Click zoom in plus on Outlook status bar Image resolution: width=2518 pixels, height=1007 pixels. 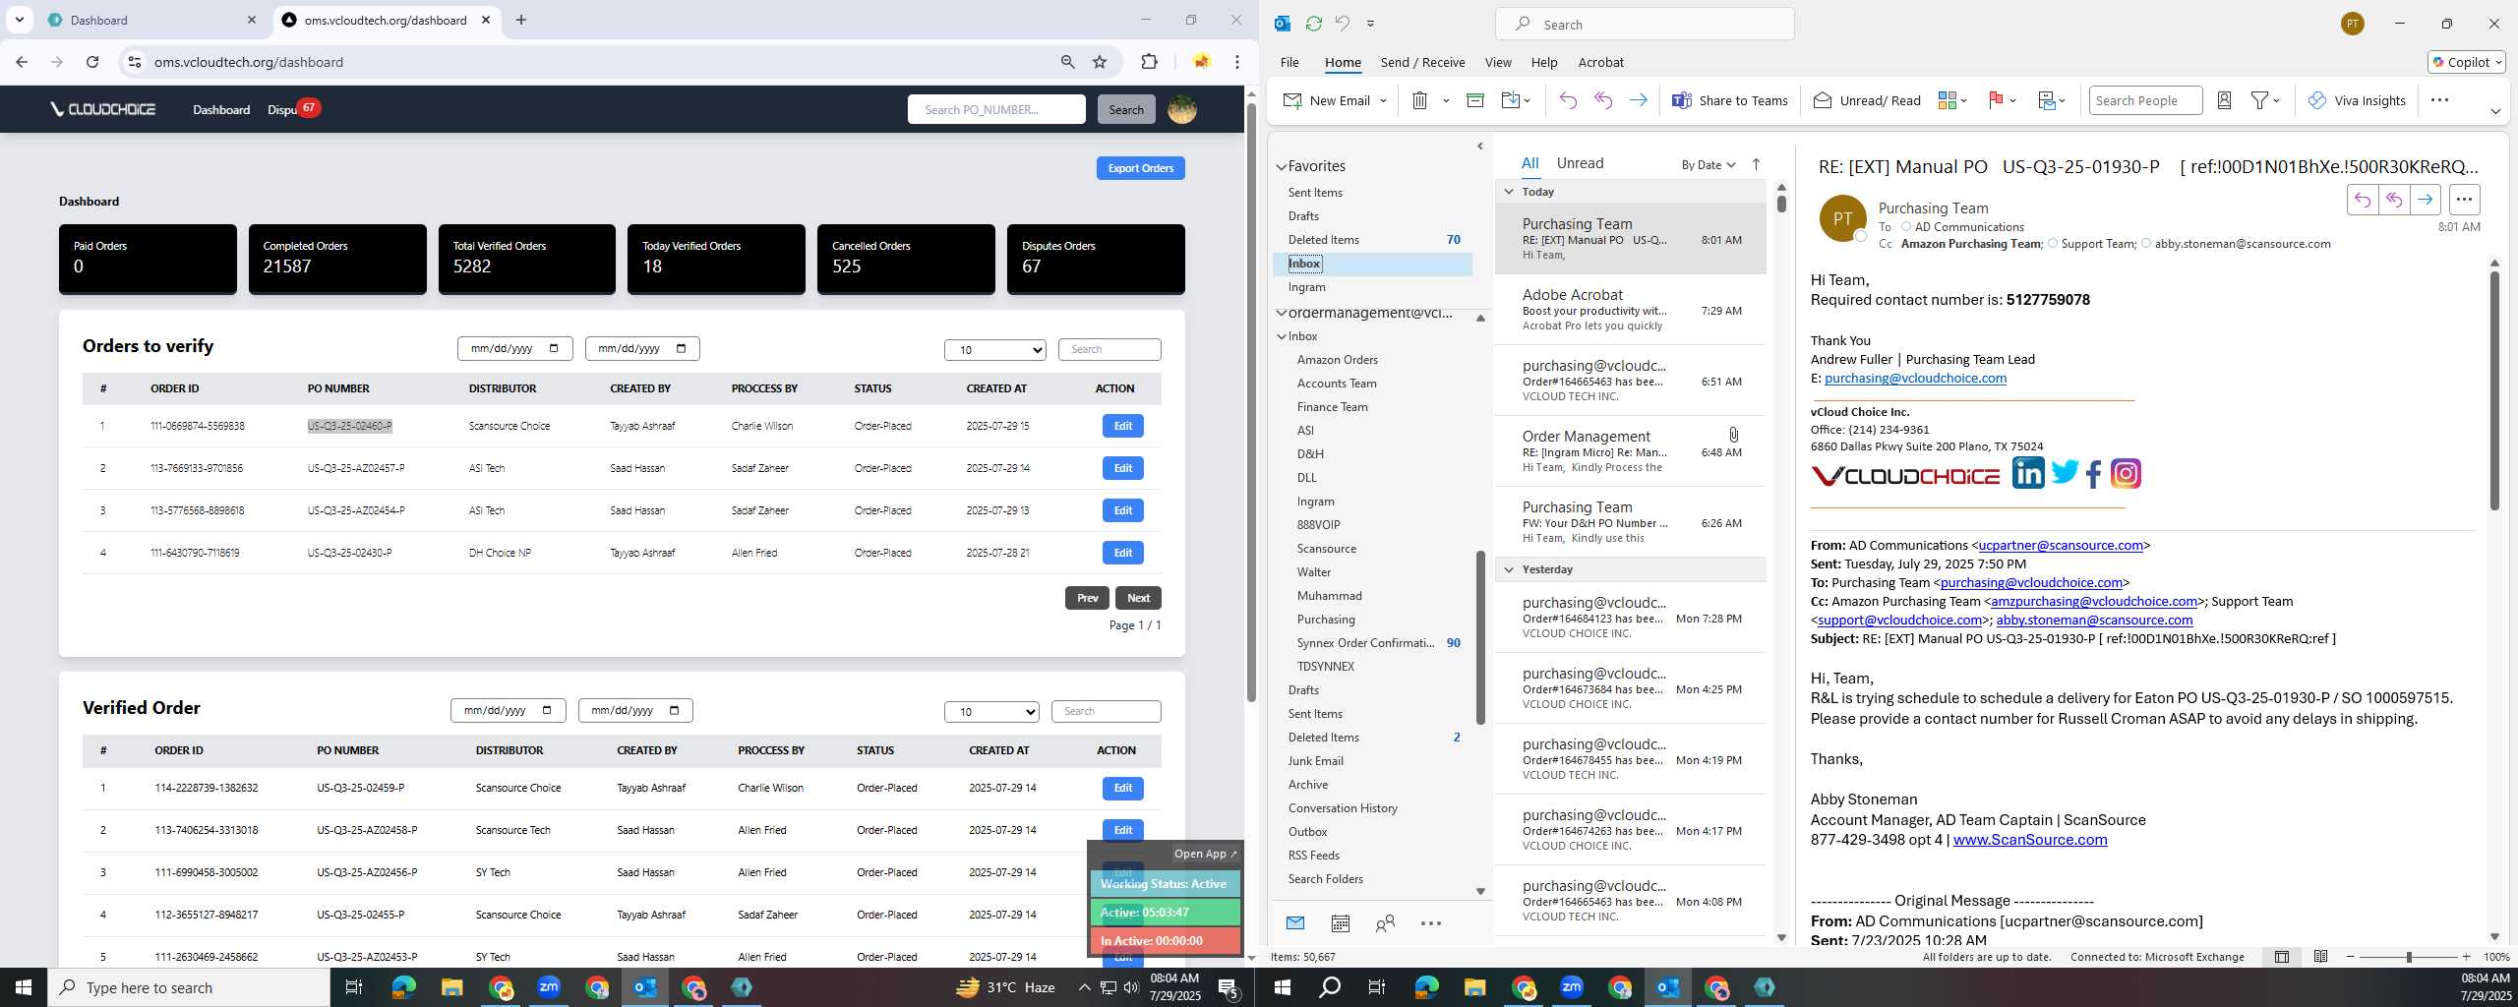coord(2466,957)
